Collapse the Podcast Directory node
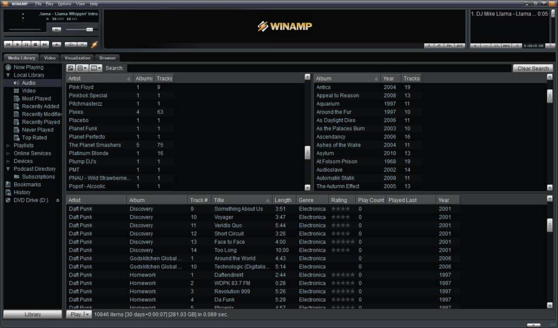The image size is (558, 328). coord(8,169)
